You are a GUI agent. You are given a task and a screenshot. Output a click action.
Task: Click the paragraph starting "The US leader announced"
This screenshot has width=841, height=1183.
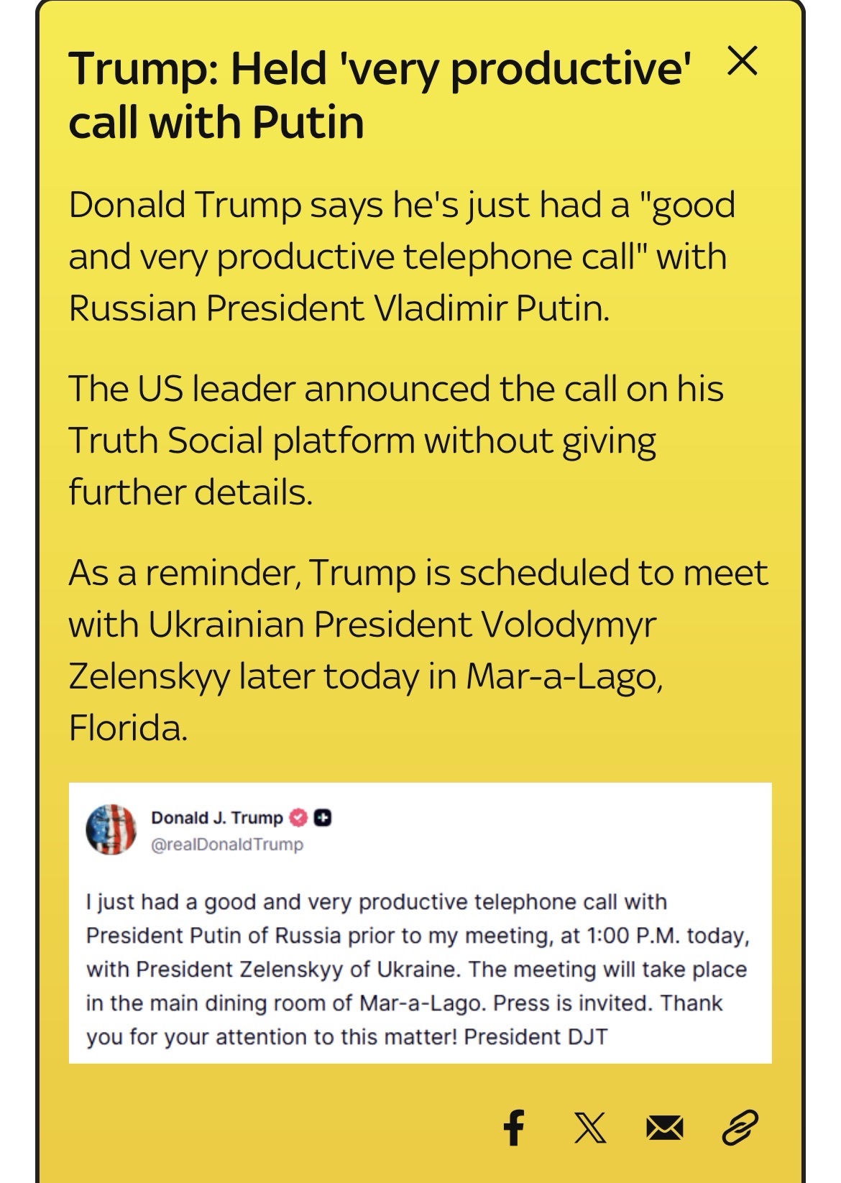click(x=395, y=440)
